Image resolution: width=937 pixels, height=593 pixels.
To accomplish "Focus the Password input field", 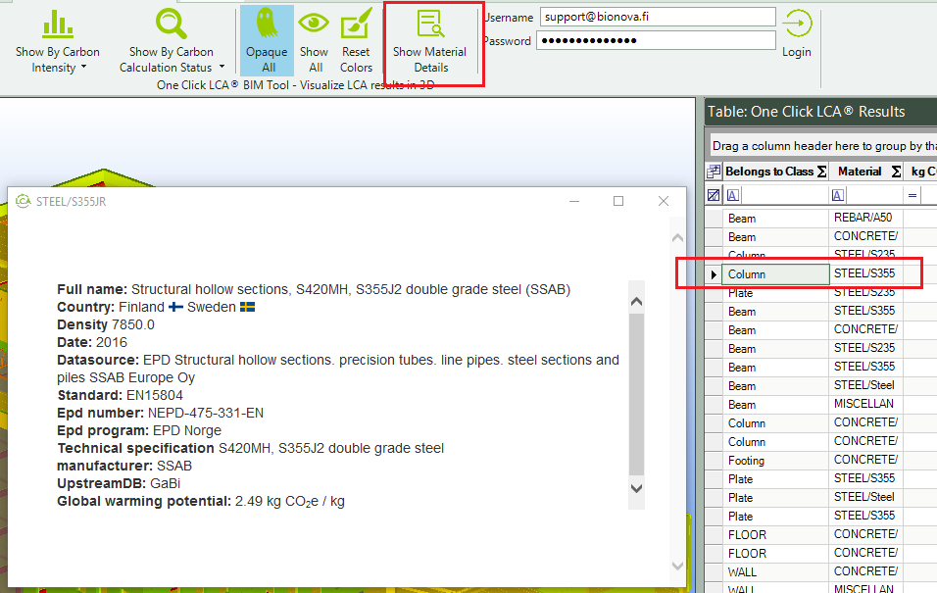I will point(656,40).
